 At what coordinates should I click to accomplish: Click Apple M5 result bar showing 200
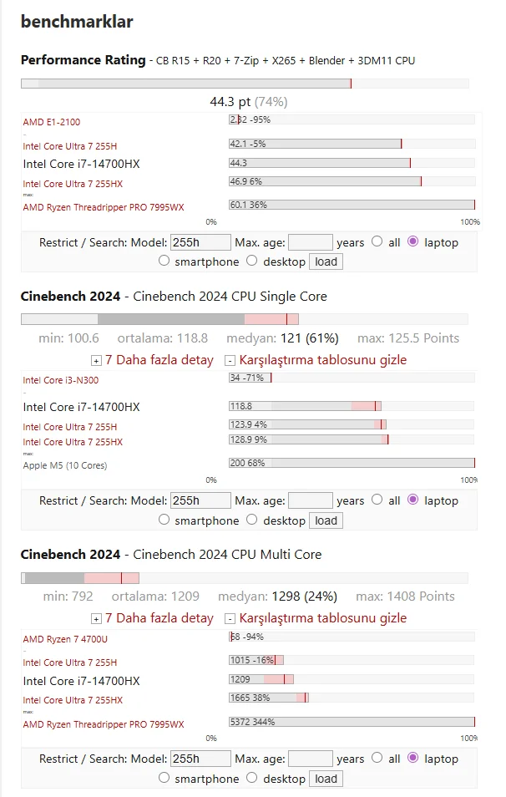tap(351, 463)
